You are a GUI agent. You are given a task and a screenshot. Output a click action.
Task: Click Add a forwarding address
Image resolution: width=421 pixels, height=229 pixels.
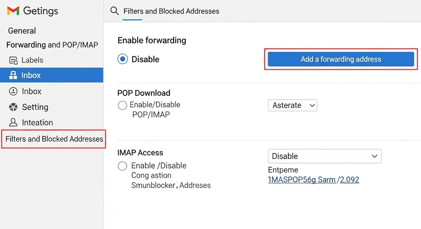click(340, 59)
